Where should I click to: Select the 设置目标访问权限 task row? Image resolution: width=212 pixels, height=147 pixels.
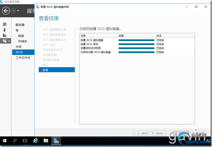pyautogui.click(x=137, y=48)
